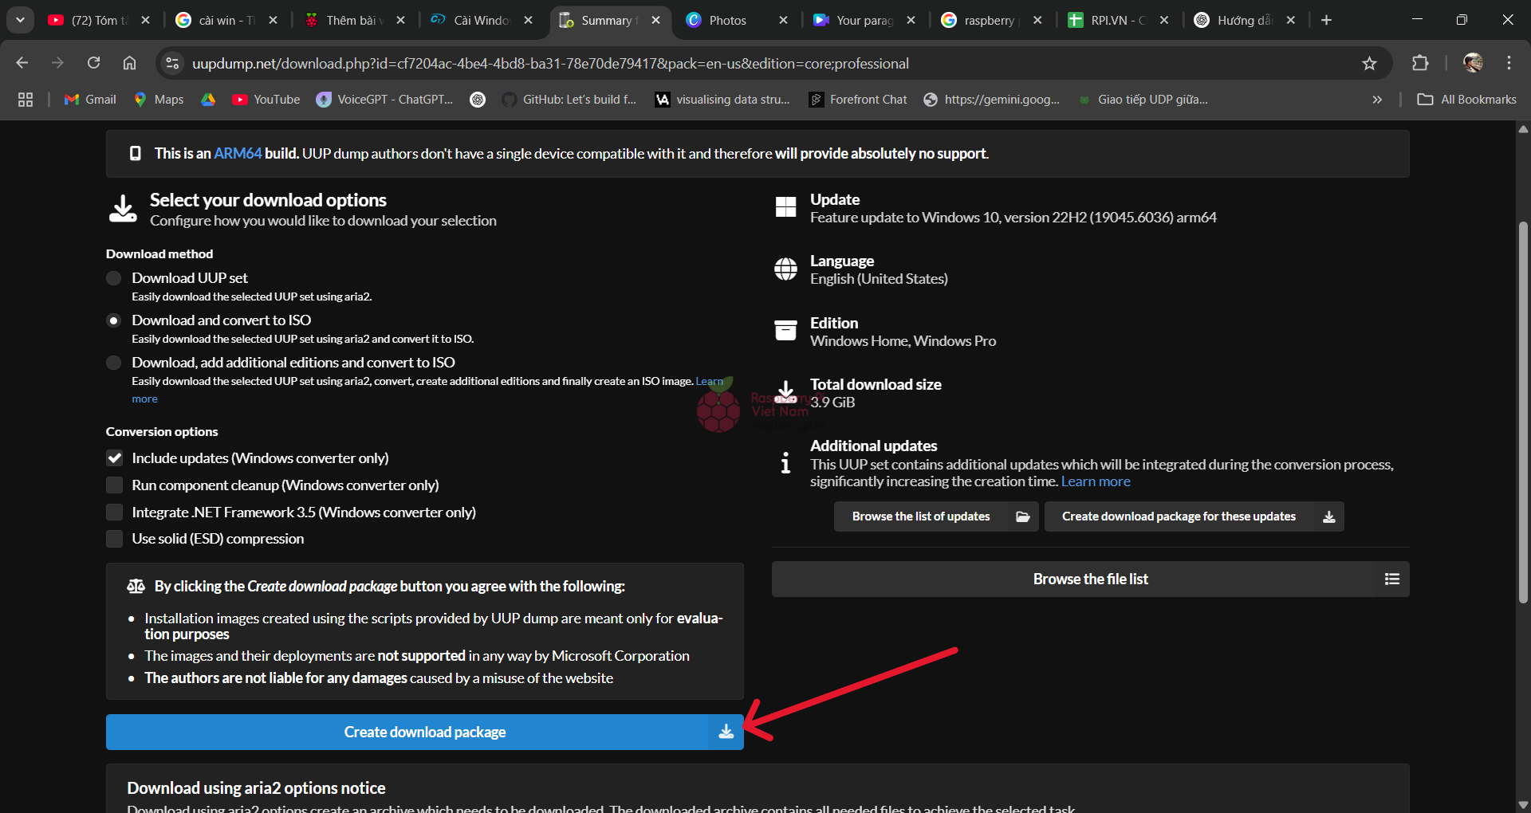Uncheck Include updates checkbox

pyautogui.click(x=115, y=458)
